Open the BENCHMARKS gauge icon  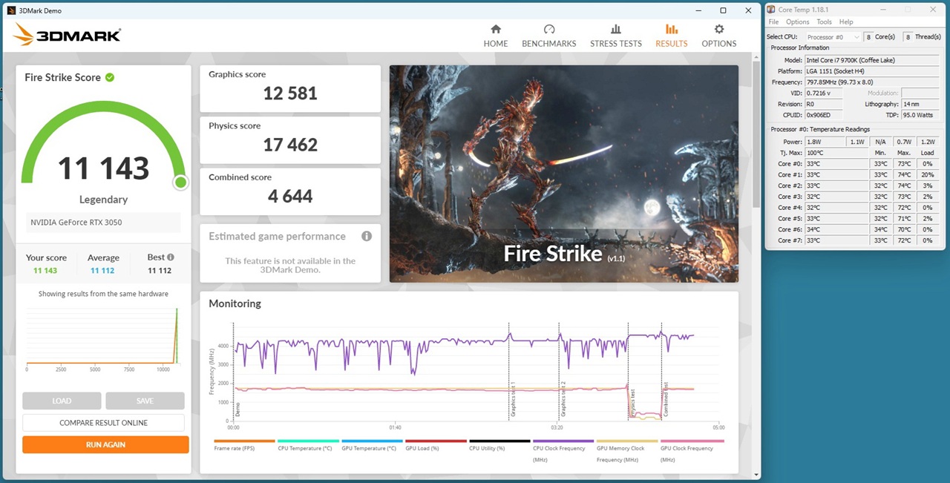pos(549,29)
